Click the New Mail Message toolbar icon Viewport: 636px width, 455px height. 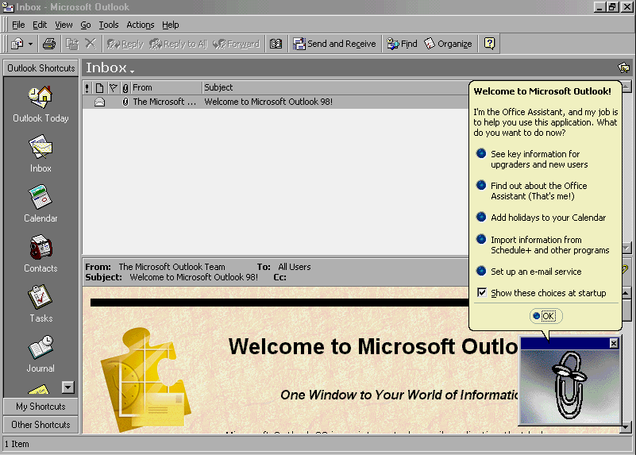tap(17, 44)
